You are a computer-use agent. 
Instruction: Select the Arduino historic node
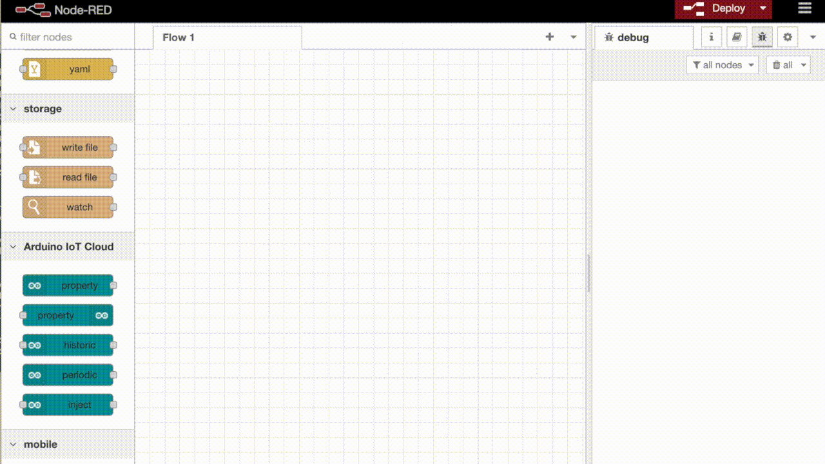pyautogui.click(x=68, y=345)
